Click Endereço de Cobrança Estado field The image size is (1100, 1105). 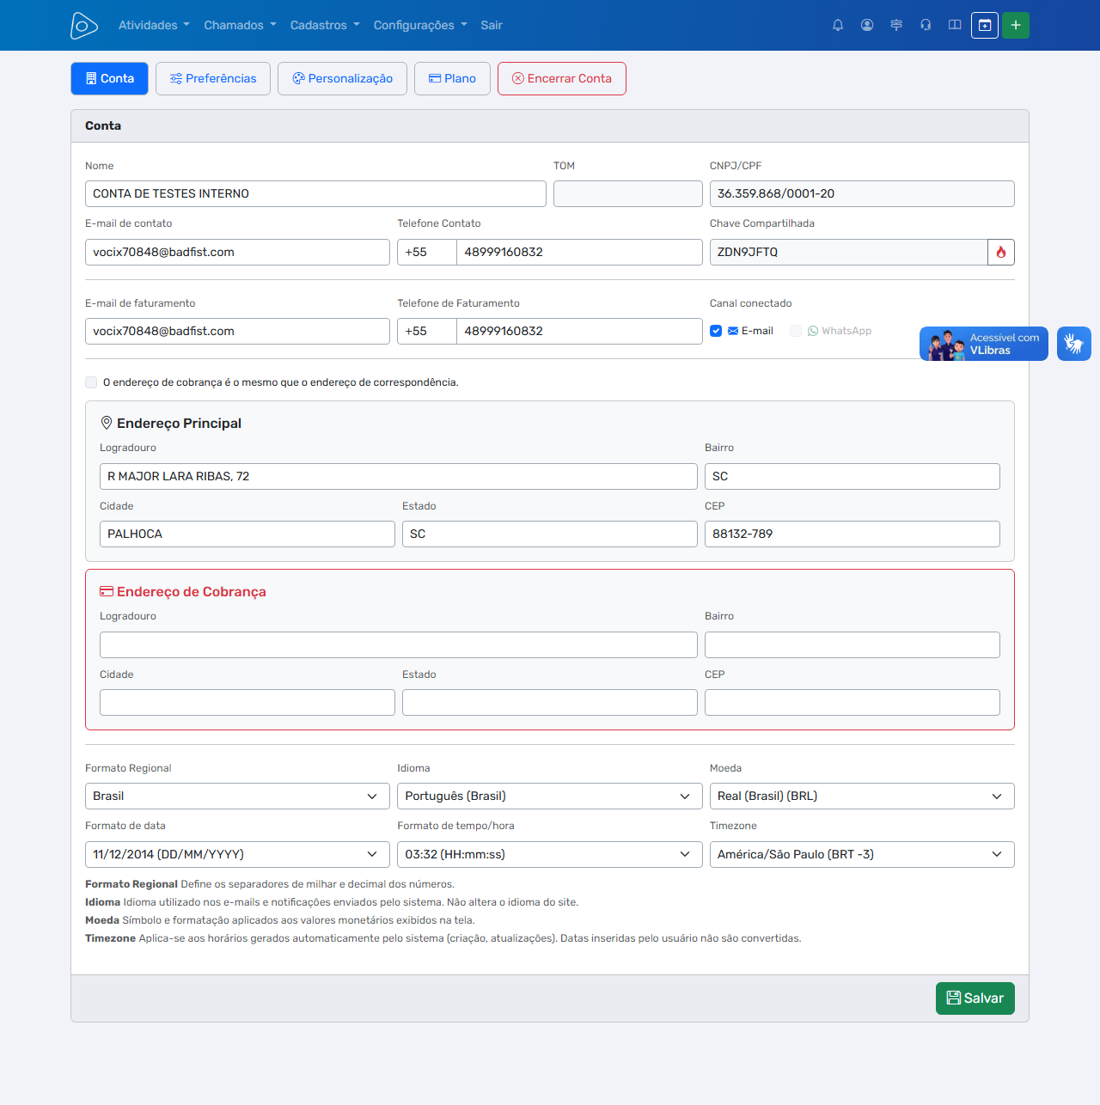(x=550, y=702)
